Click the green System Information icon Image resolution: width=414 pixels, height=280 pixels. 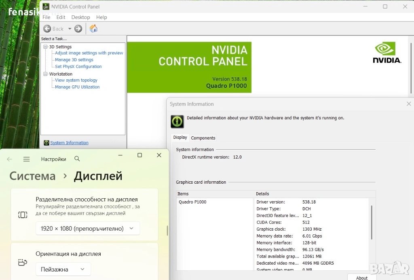[x=177, y=121]
